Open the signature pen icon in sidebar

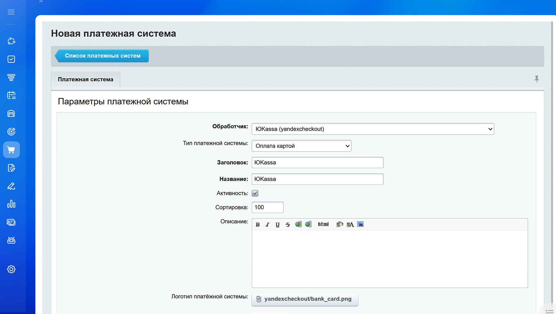(11, 186)
